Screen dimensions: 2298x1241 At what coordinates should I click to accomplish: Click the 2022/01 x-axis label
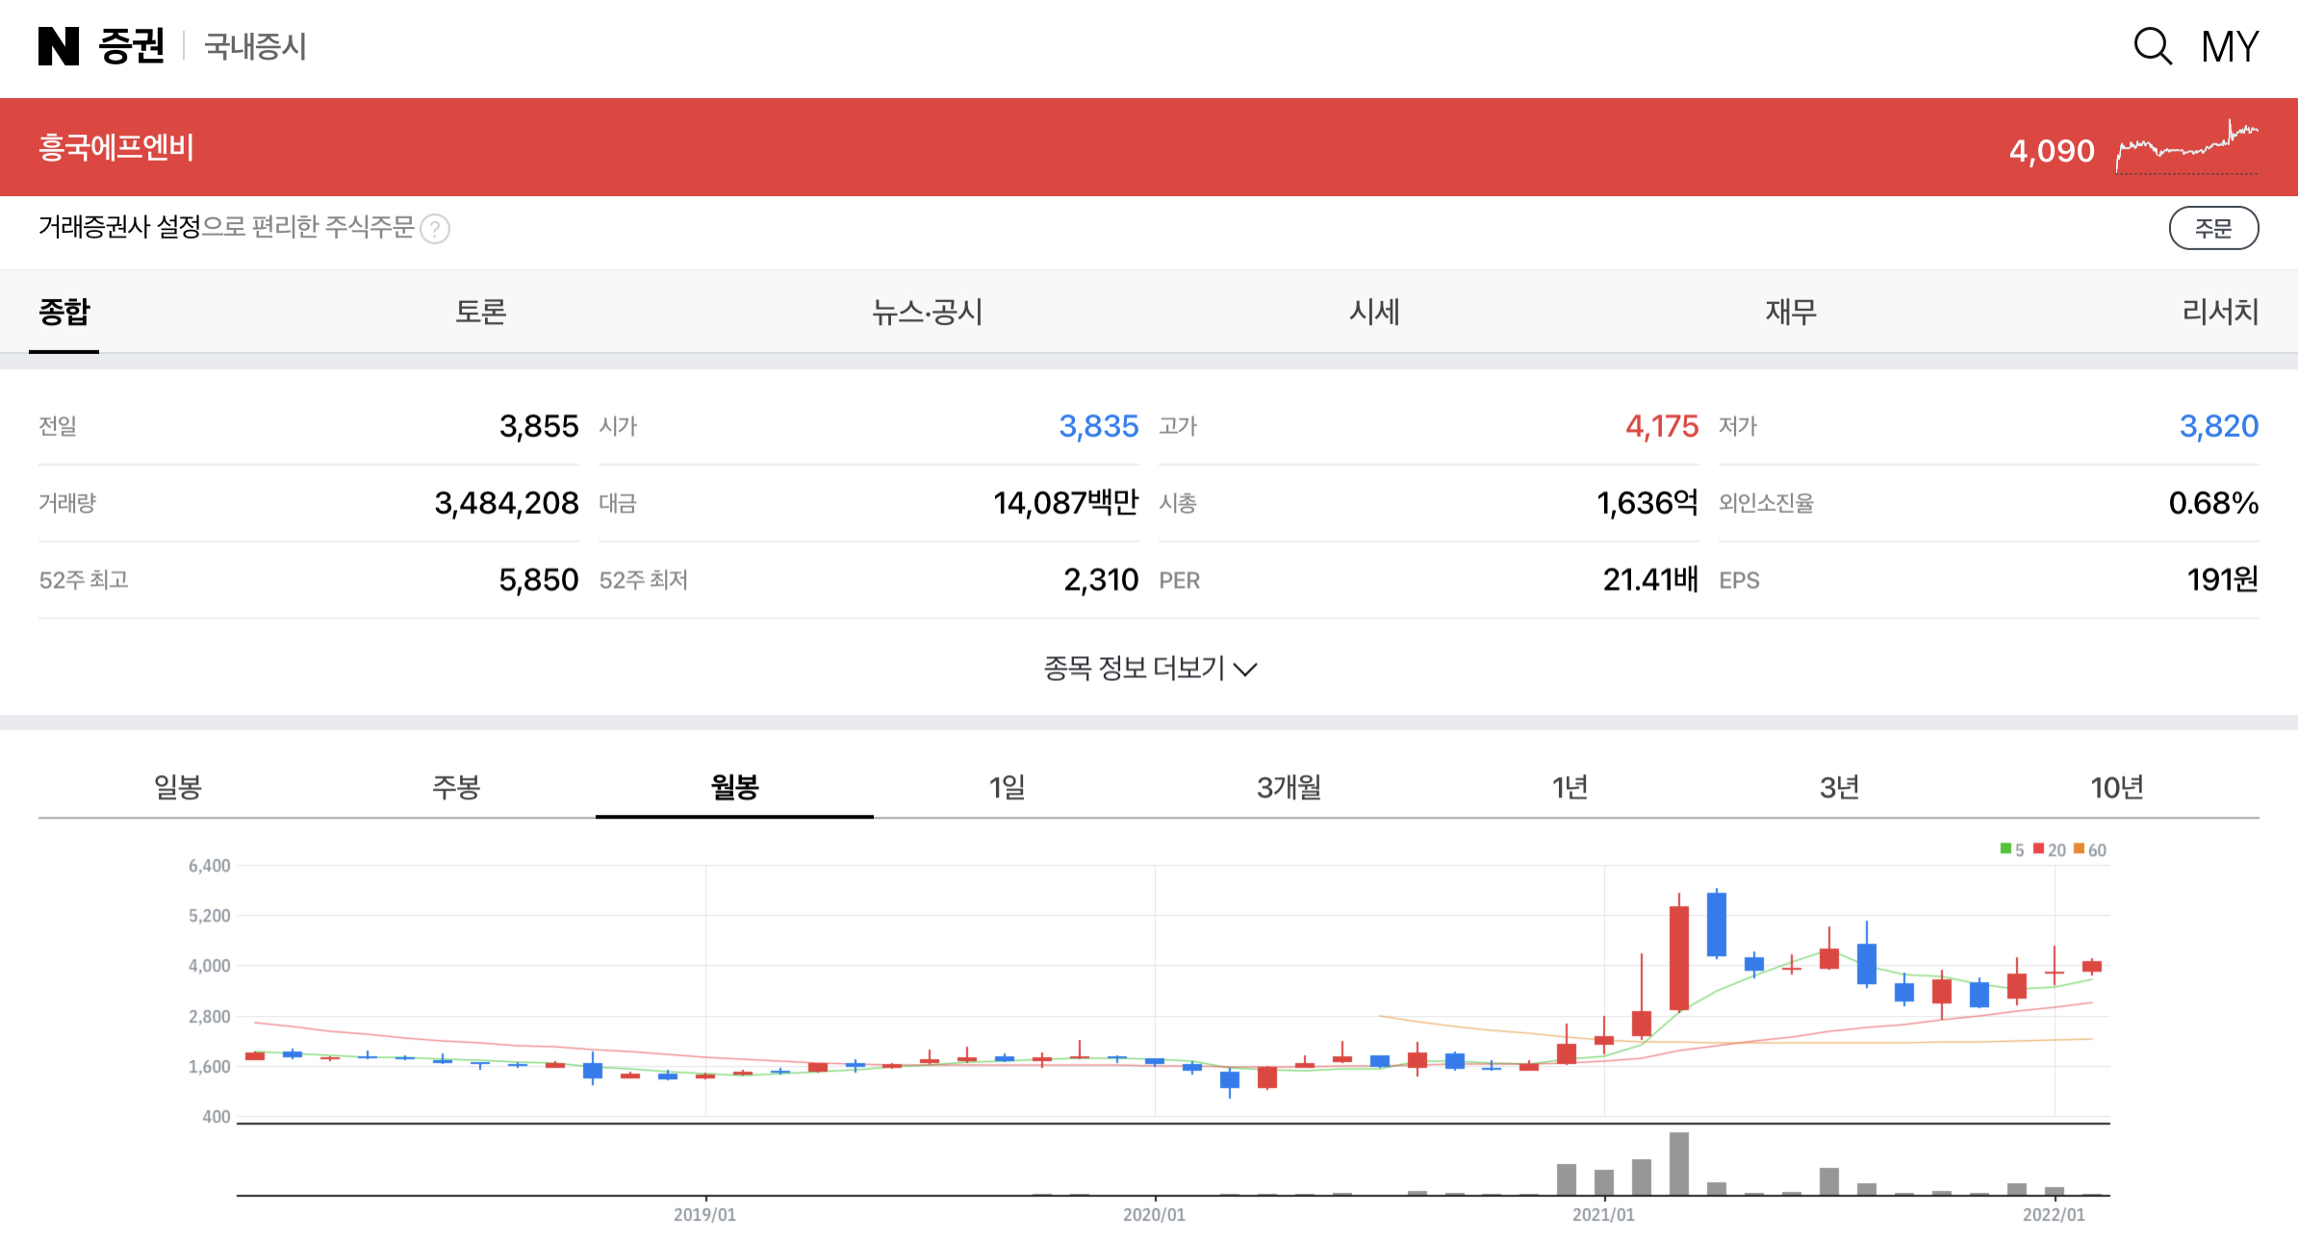[2054, 1215]
